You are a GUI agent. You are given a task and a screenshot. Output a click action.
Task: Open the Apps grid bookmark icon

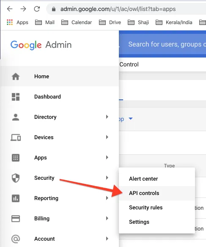(x=10, y=22)
